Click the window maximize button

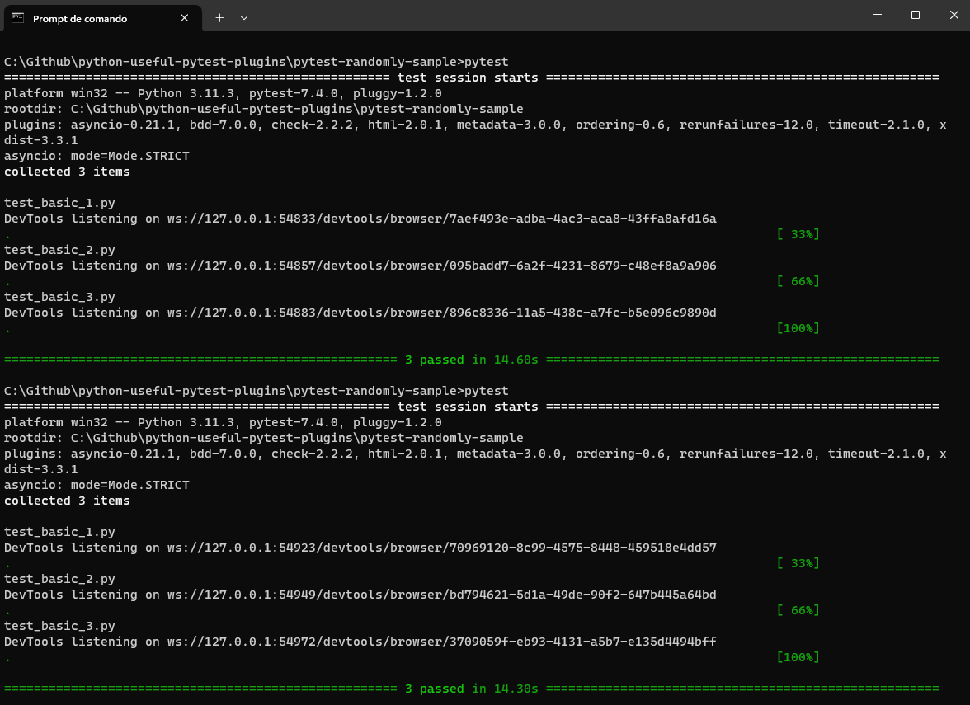click(x=916, y=15)
